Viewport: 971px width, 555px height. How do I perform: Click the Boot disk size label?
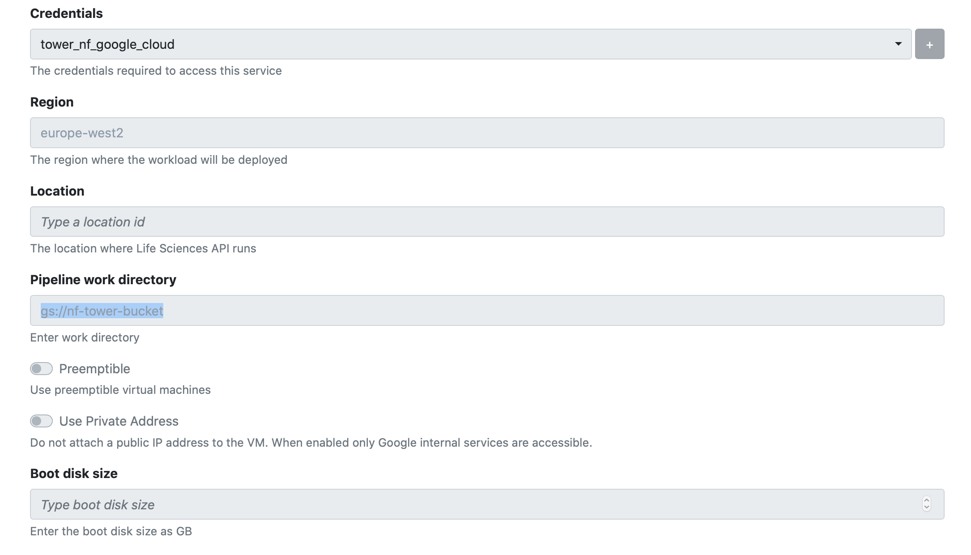click(x=74, y=474)
